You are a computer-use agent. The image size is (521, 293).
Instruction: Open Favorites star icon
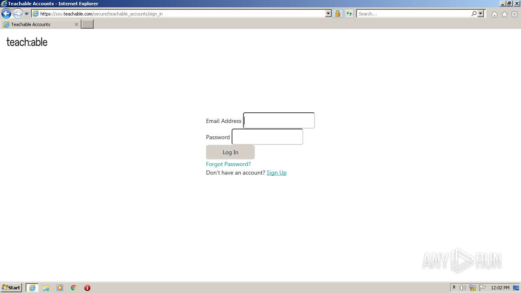tap(504, 14)
